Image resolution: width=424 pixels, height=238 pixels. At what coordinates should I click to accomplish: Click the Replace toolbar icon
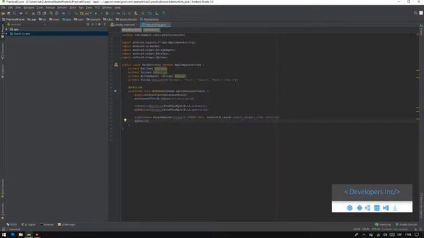[56, 13]
